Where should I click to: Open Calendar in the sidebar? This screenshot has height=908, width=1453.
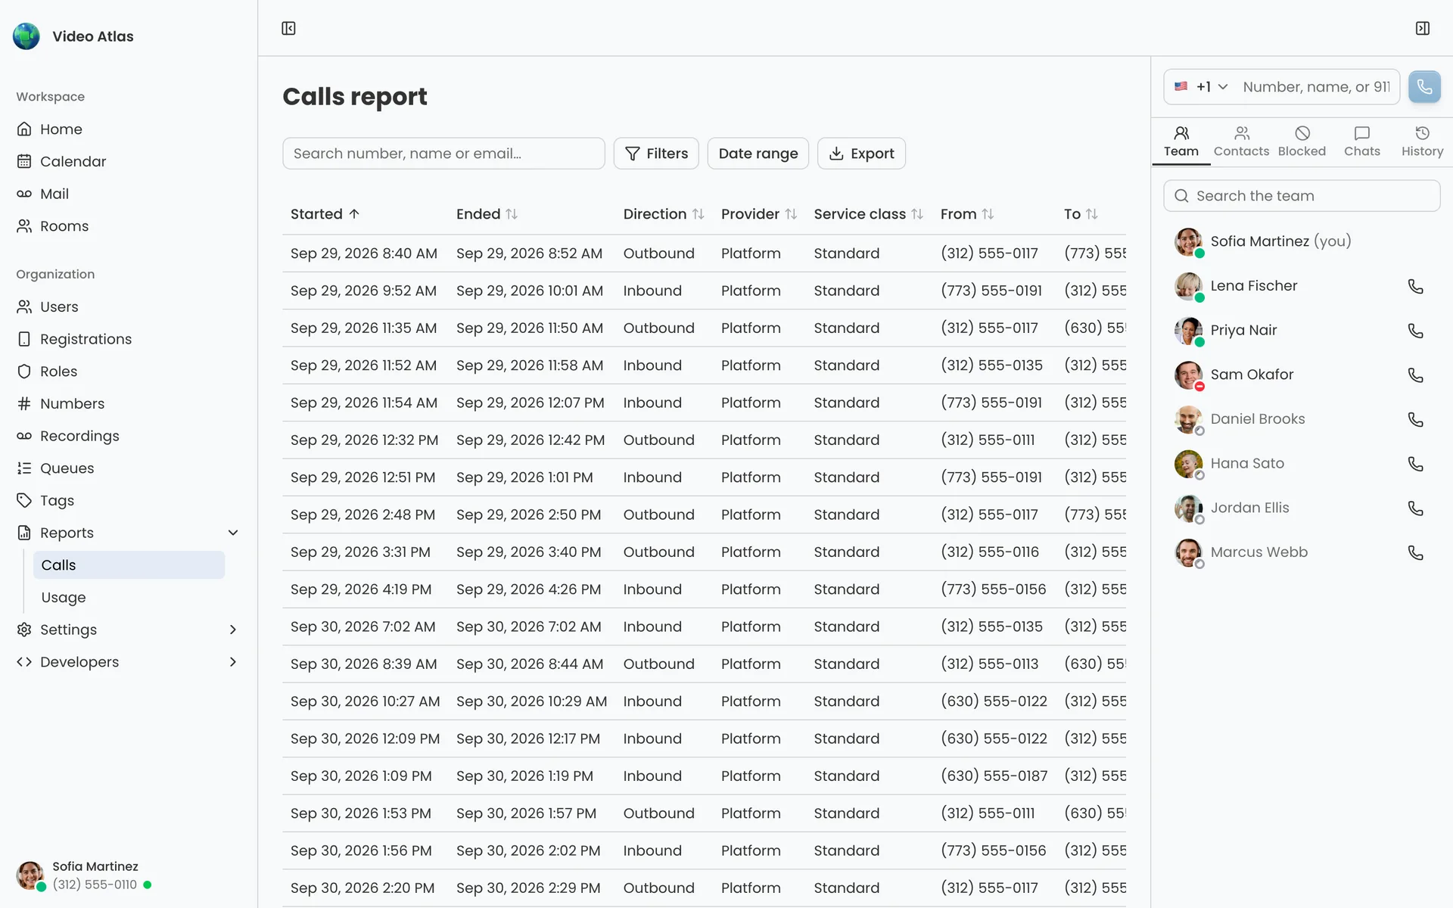pyautogui.click(x=128, y=162)
